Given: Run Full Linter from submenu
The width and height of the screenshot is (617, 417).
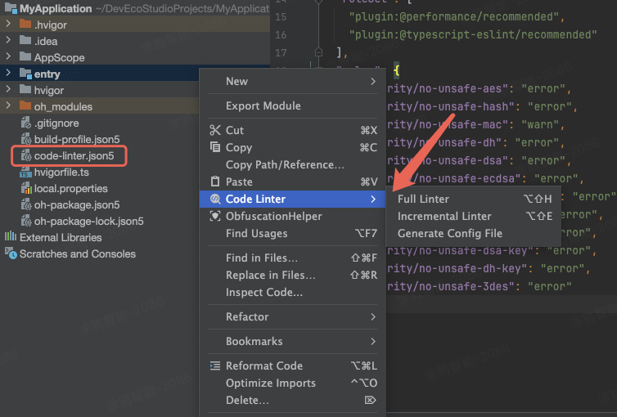Looking at the screenshot, I should click(x=474, y=199).
